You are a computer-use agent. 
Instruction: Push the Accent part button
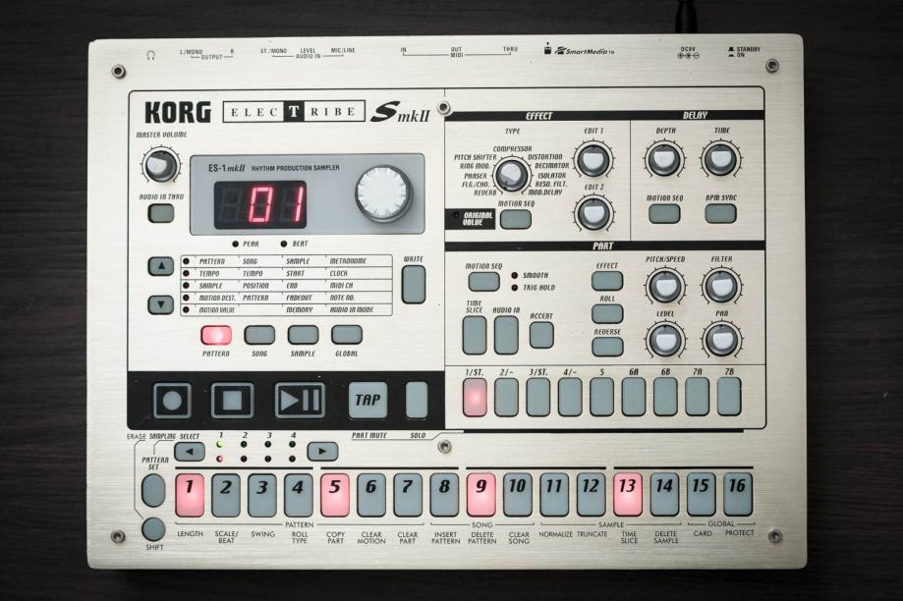(541, 335)
